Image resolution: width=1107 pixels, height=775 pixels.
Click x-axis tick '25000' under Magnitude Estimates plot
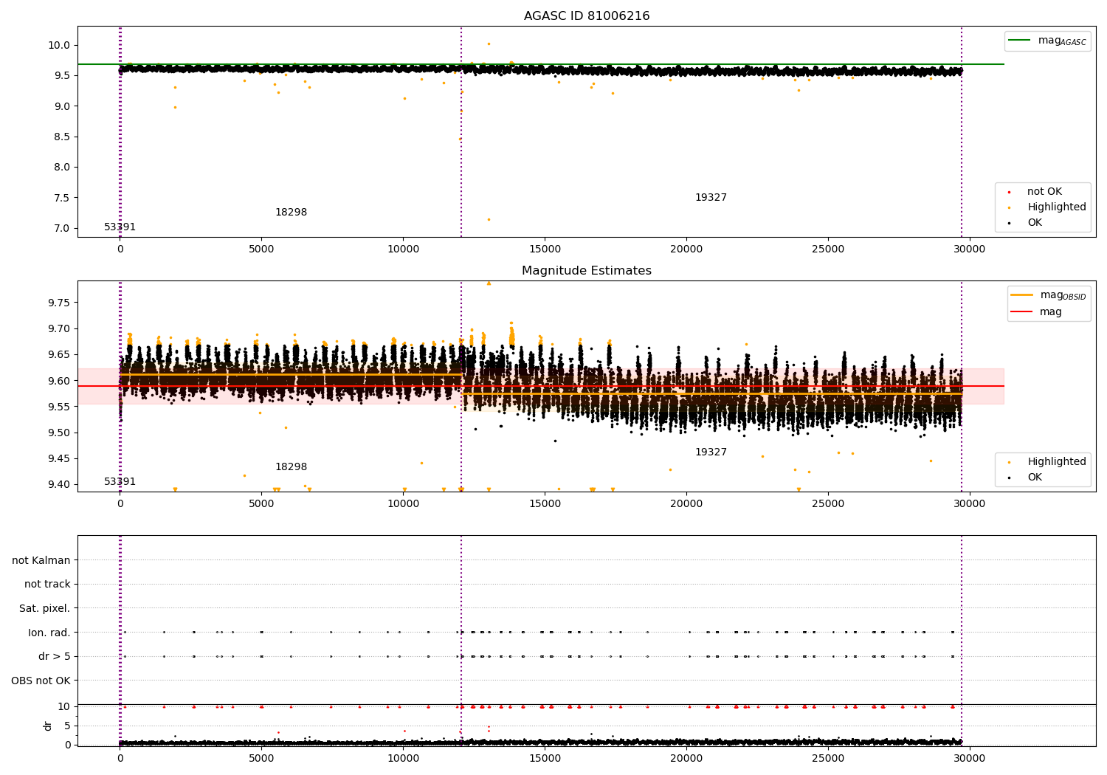coord(828,504)
